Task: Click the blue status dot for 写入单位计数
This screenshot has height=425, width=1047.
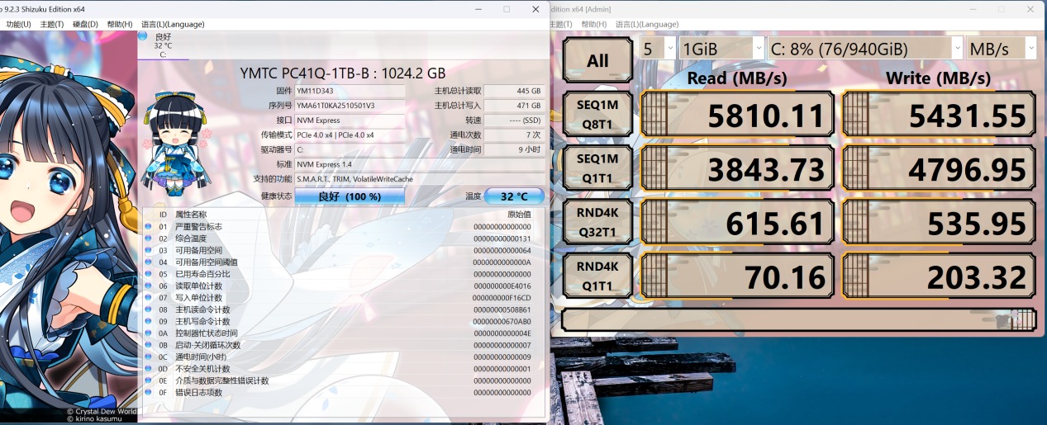Action: [149, 298]
